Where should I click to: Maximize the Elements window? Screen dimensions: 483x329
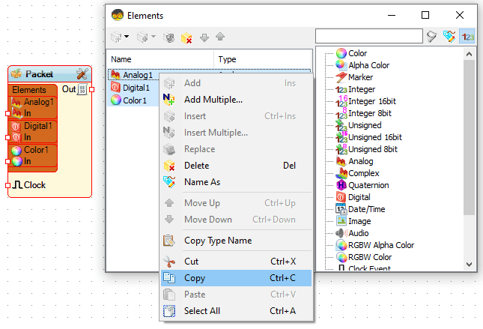pyautogui.click(x=425, y=15)
